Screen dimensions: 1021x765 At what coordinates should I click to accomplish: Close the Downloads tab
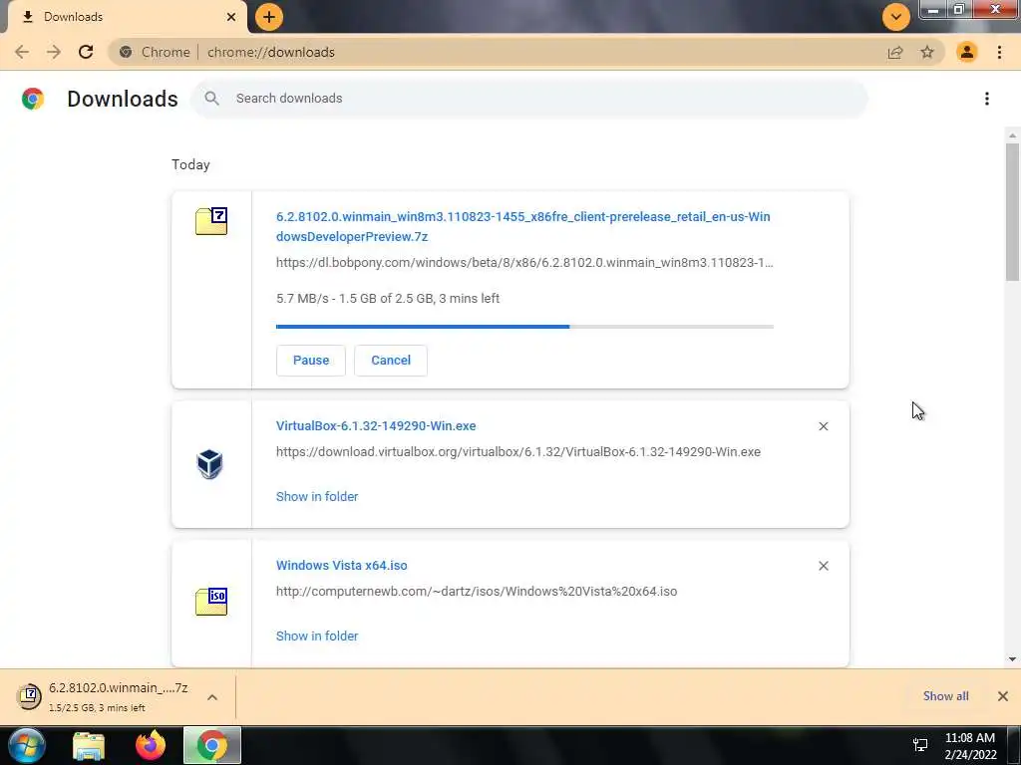click(231, 17)
